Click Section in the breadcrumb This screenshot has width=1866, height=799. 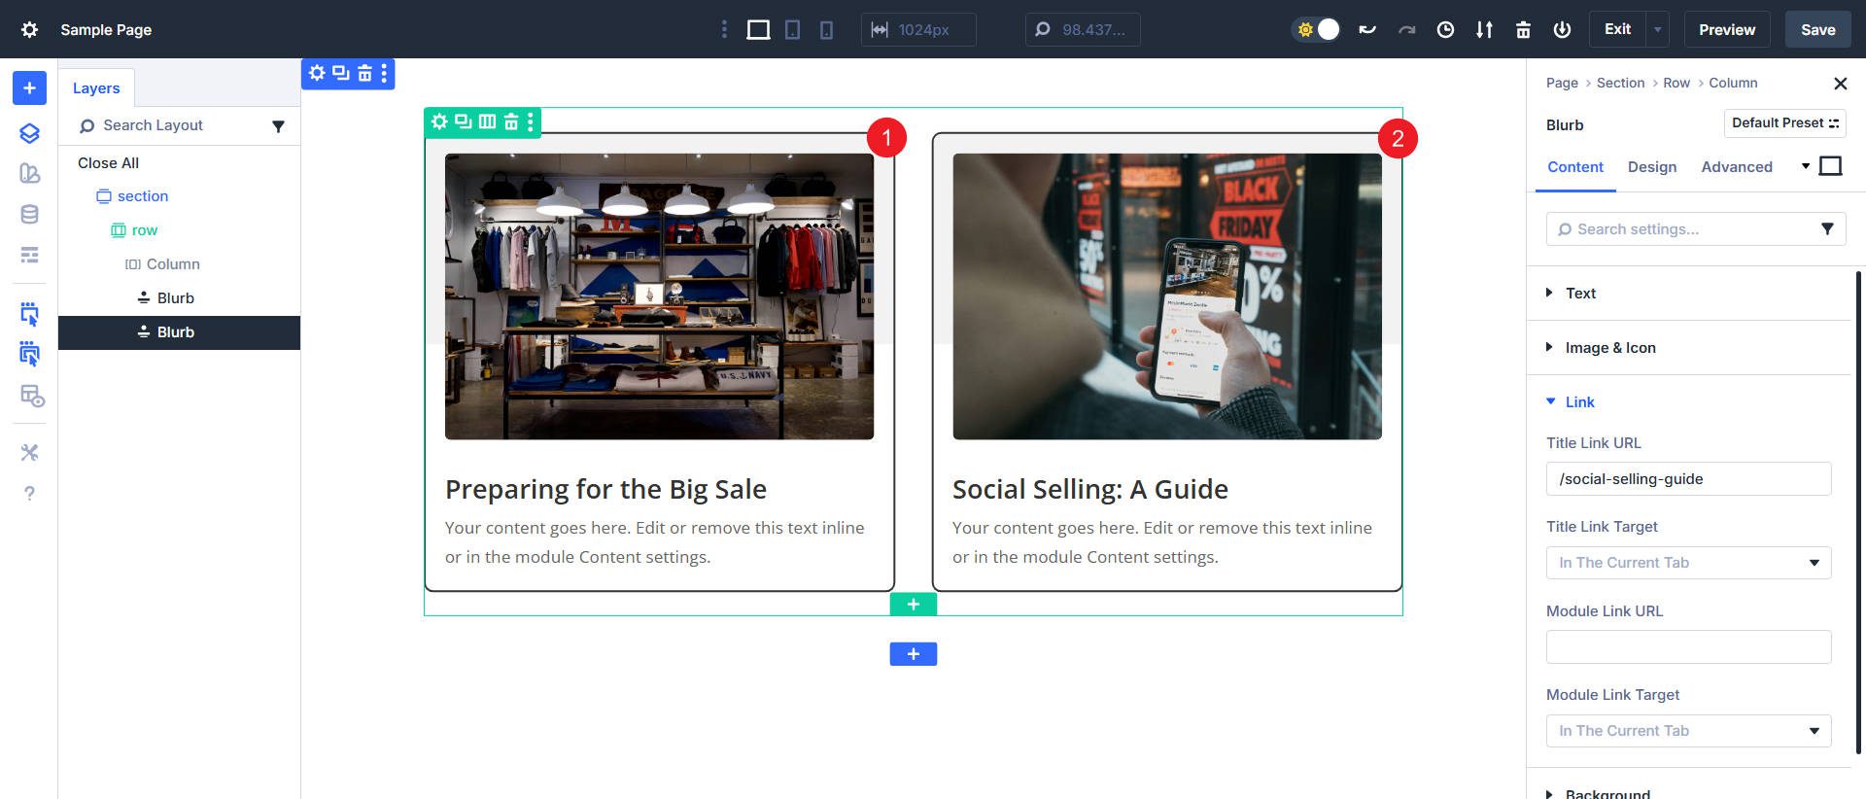(1620, 83)
